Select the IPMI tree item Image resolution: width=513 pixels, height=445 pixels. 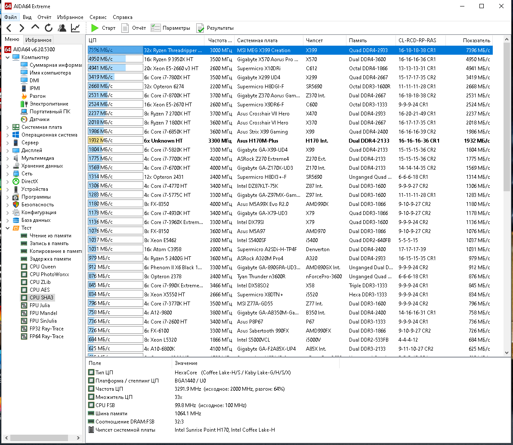(31, 88)
